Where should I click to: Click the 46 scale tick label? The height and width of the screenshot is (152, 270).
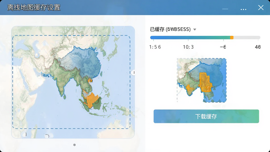pos(258,47)
